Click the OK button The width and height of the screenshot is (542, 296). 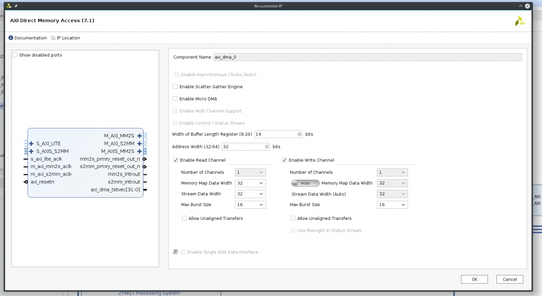coord(474,280)
